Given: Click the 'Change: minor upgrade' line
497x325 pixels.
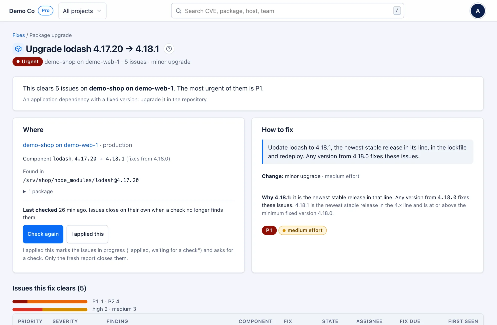Looking at the screenshot, I should coord(291,176).
